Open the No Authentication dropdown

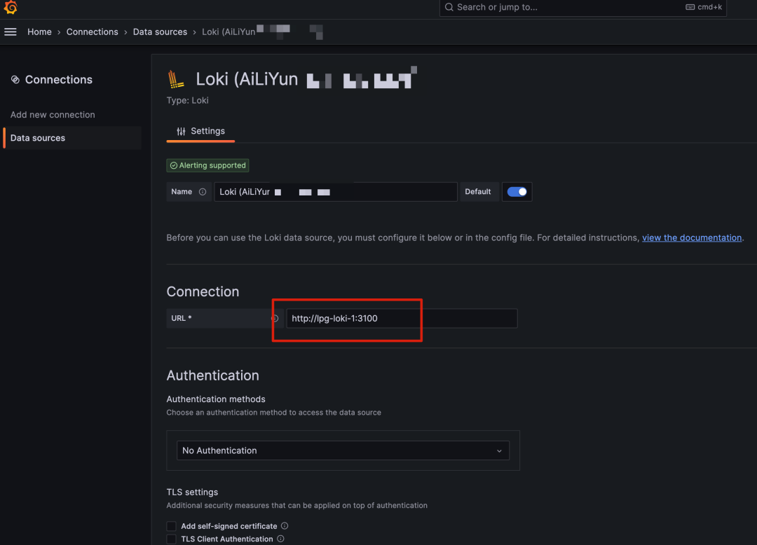coord(343,450)
